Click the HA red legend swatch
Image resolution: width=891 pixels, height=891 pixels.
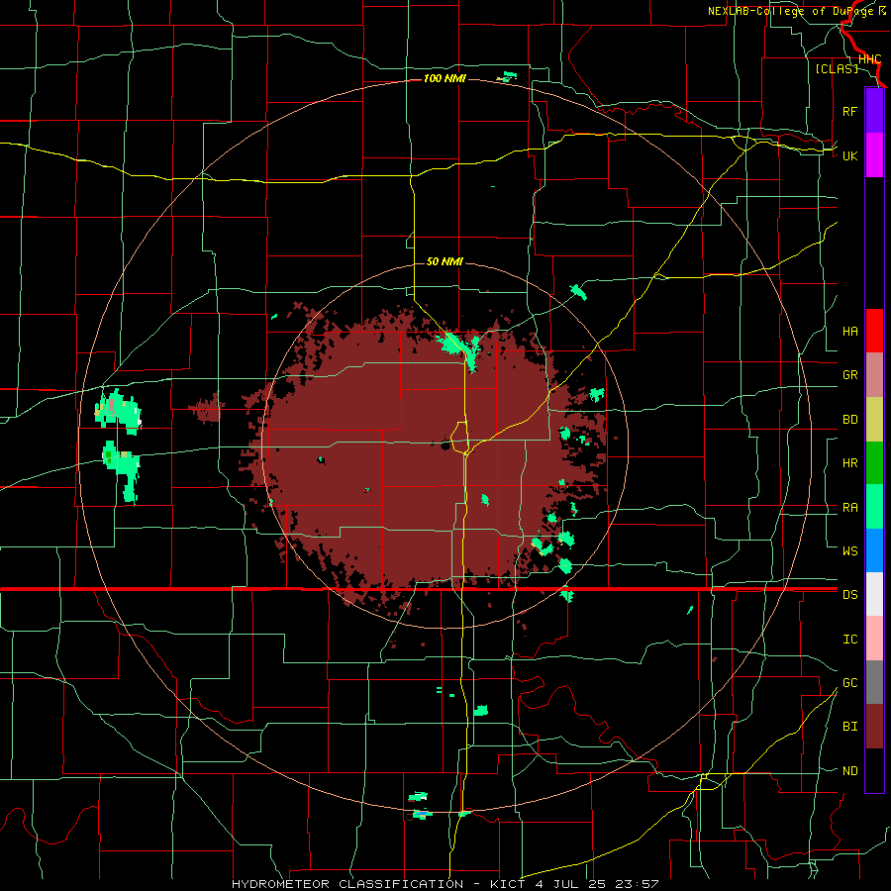[874, 331]
